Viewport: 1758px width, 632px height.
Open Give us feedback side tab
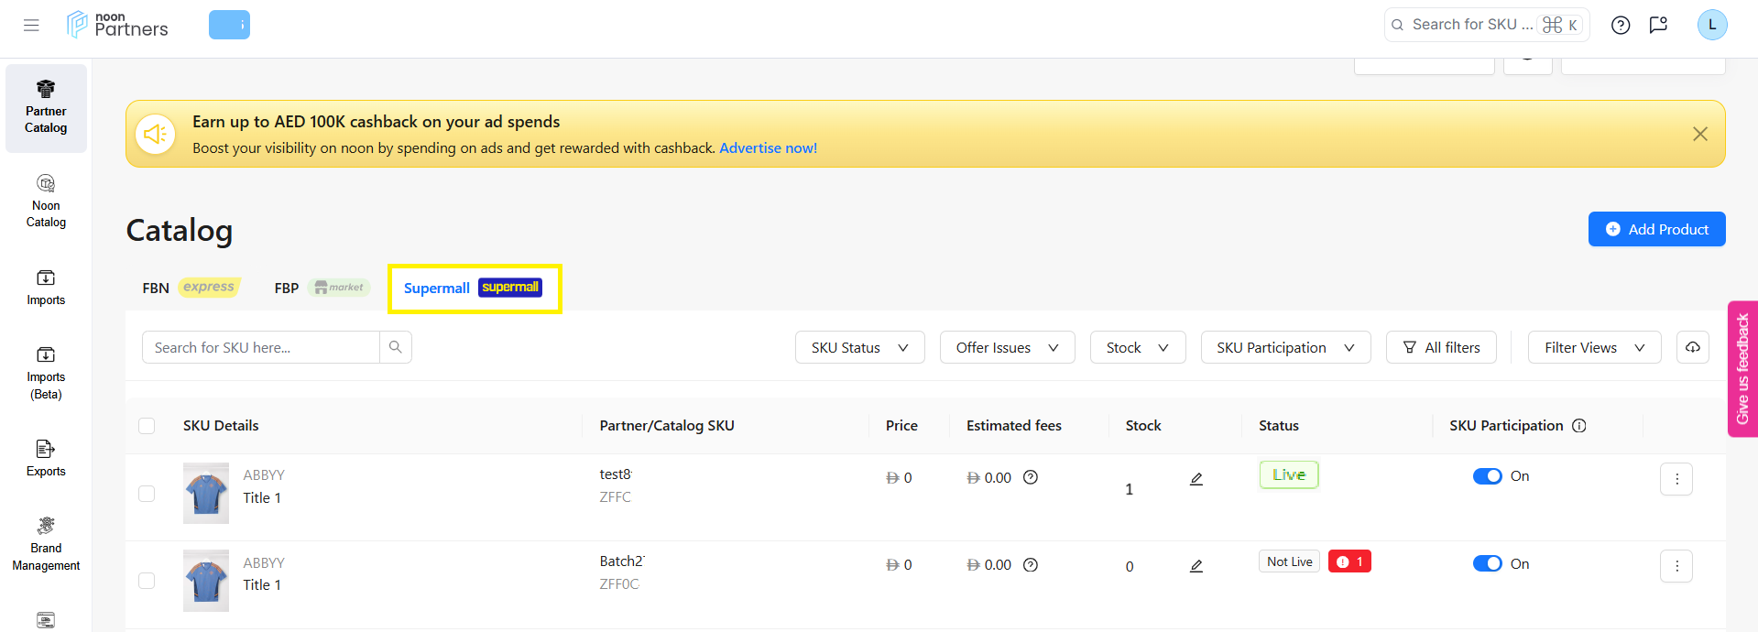point(1742,369)
